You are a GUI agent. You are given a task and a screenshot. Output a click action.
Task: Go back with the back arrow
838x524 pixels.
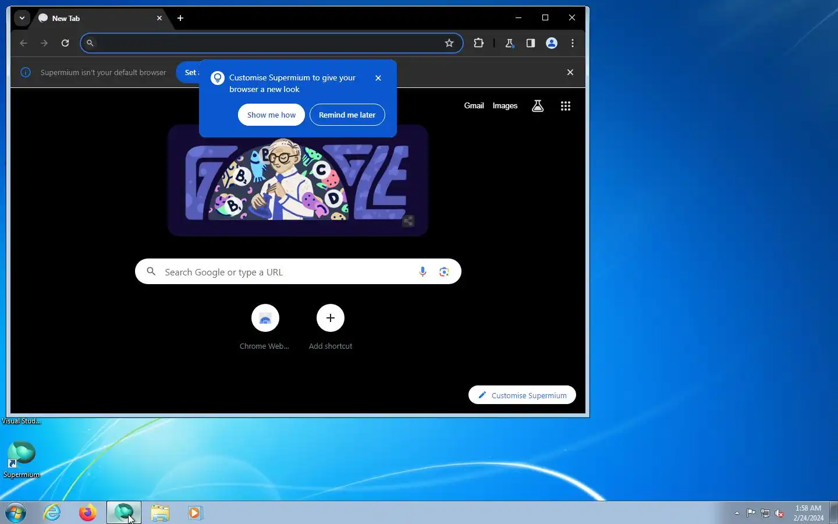click(23, 43)
